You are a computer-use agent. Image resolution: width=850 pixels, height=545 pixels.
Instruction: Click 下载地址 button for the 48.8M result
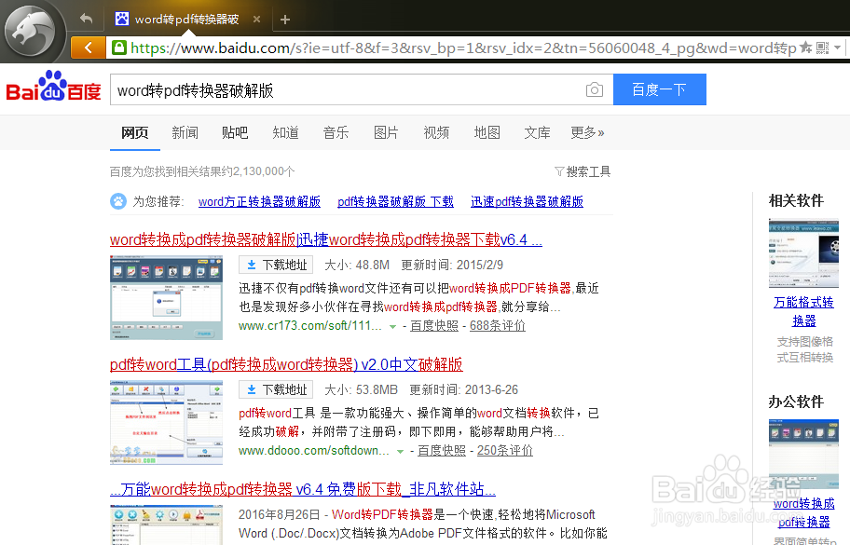[276, 265]
